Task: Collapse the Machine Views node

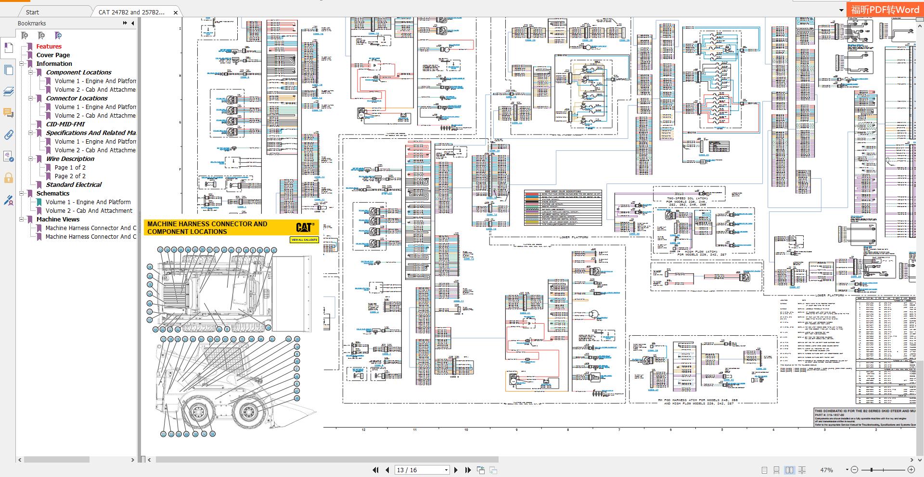Action: 22,219
